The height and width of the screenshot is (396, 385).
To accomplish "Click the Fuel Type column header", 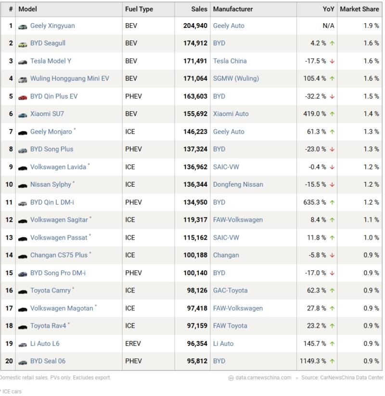I will pyautogui.click(x=139, y=9).
